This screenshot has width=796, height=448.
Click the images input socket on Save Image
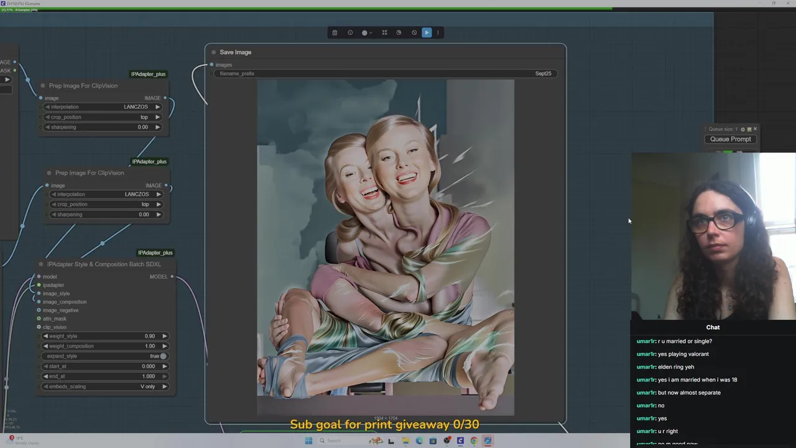click(x=211, y=65)
